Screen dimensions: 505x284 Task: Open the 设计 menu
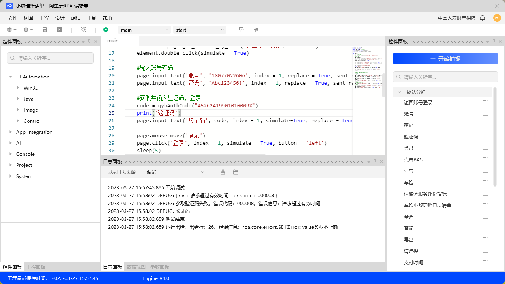[x=60, y=18]
